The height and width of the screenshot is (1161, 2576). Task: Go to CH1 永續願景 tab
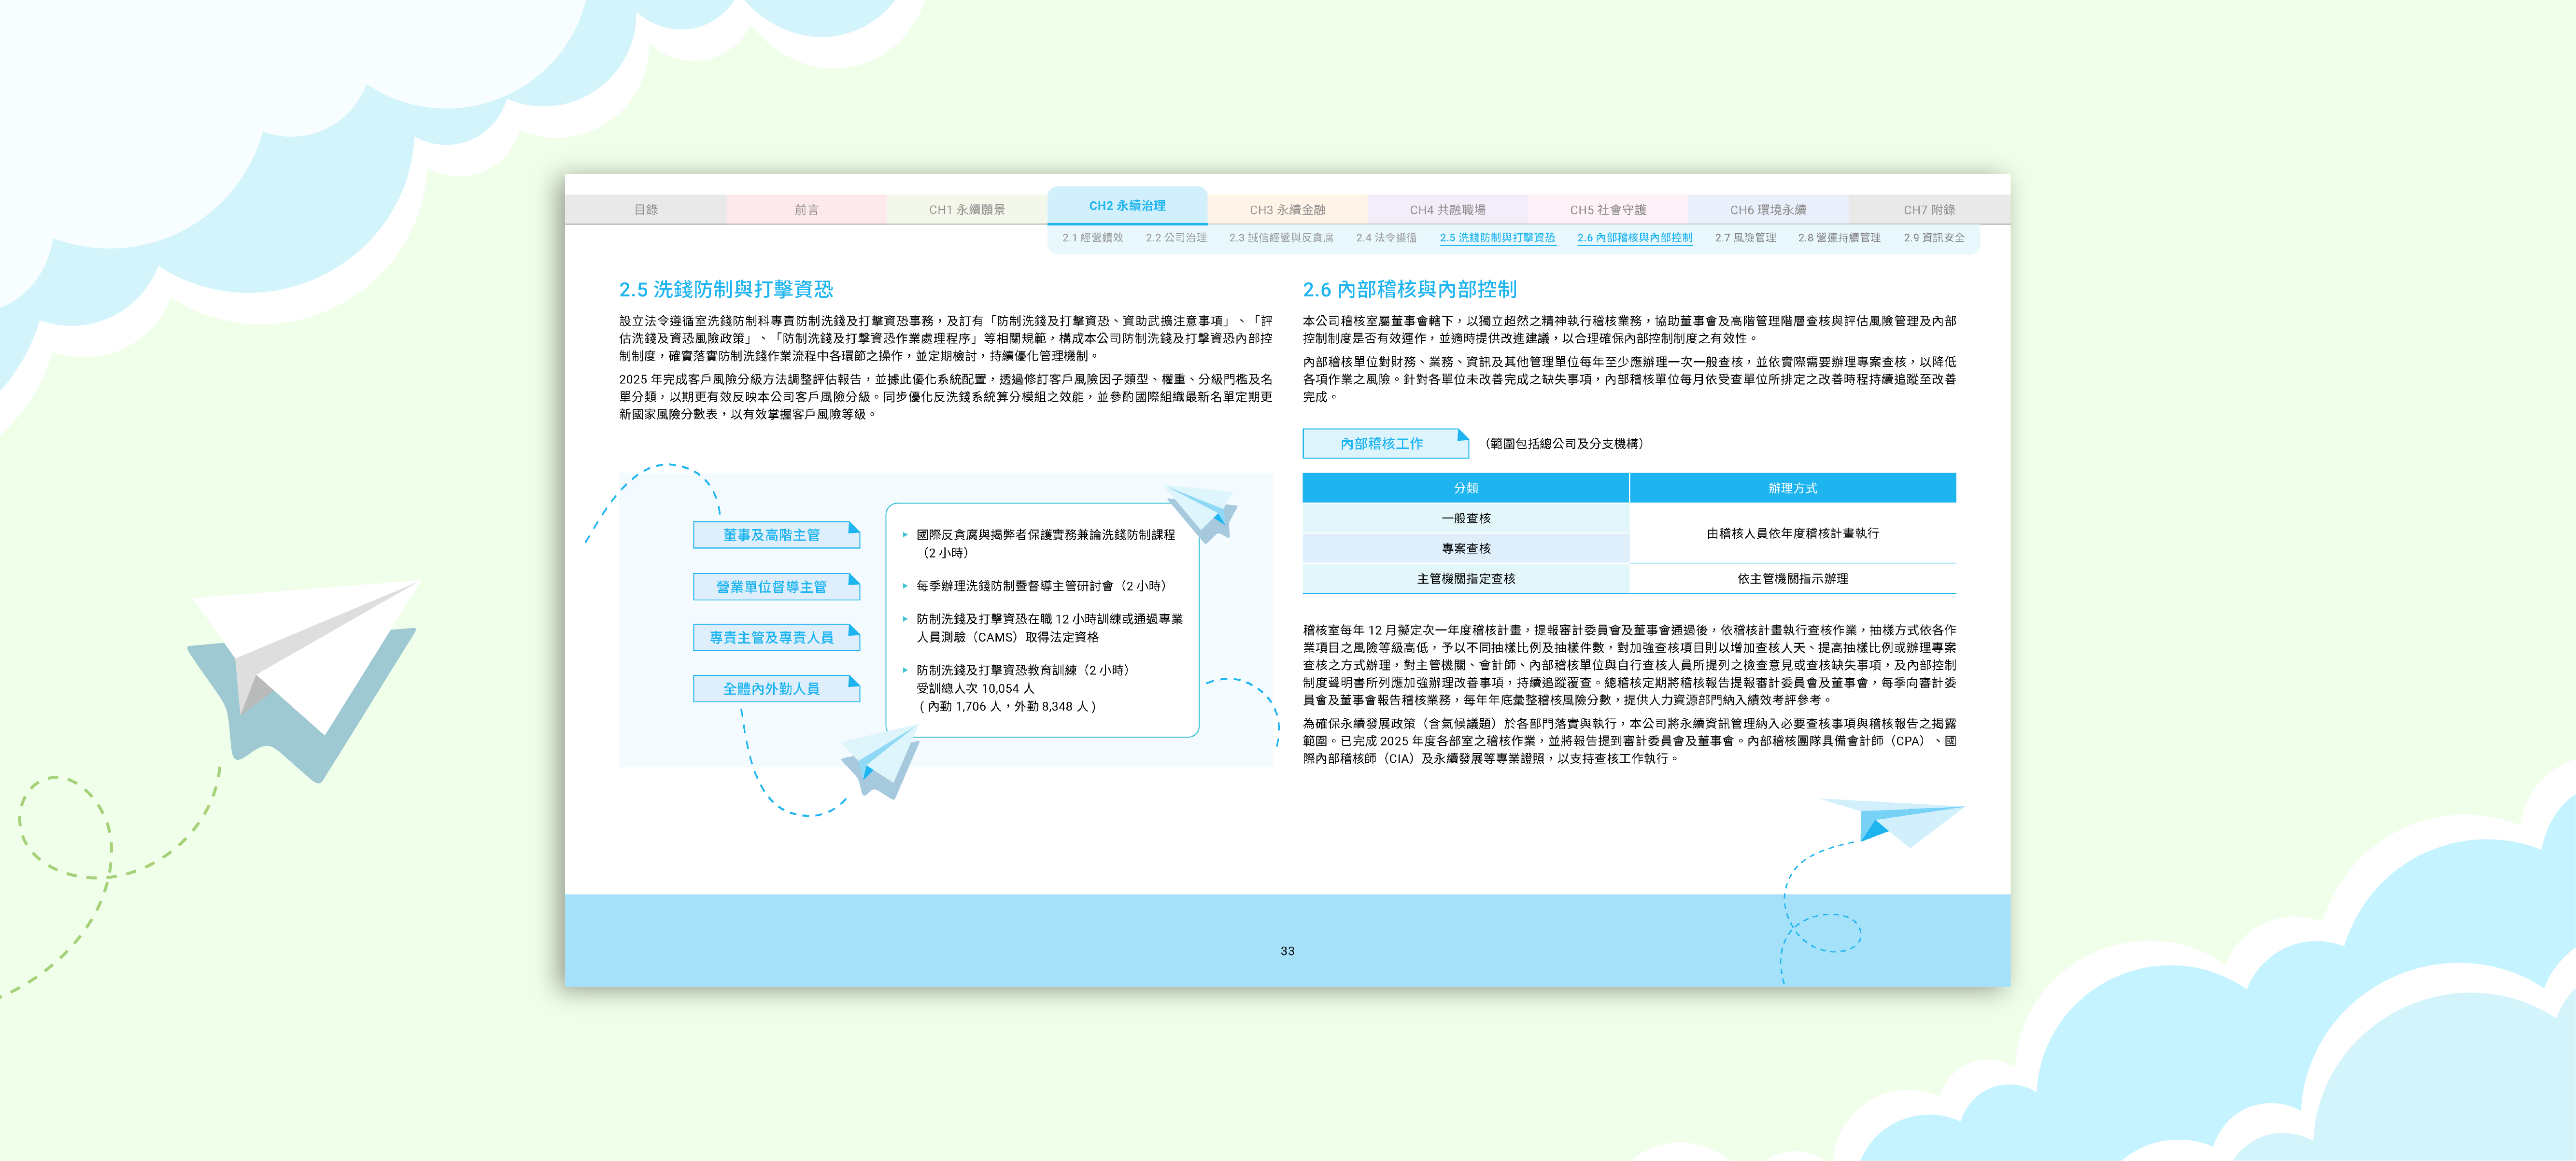click(x=967, y=209)
